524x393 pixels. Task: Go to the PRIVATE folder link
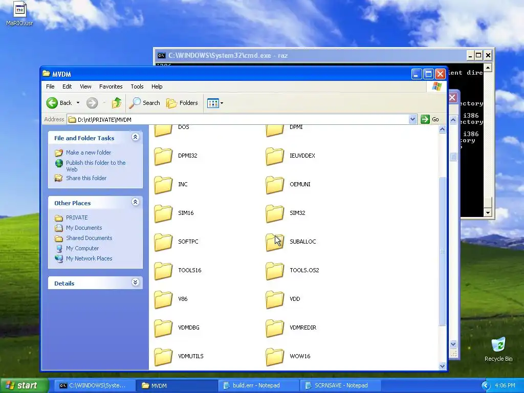tap(77, 217)
